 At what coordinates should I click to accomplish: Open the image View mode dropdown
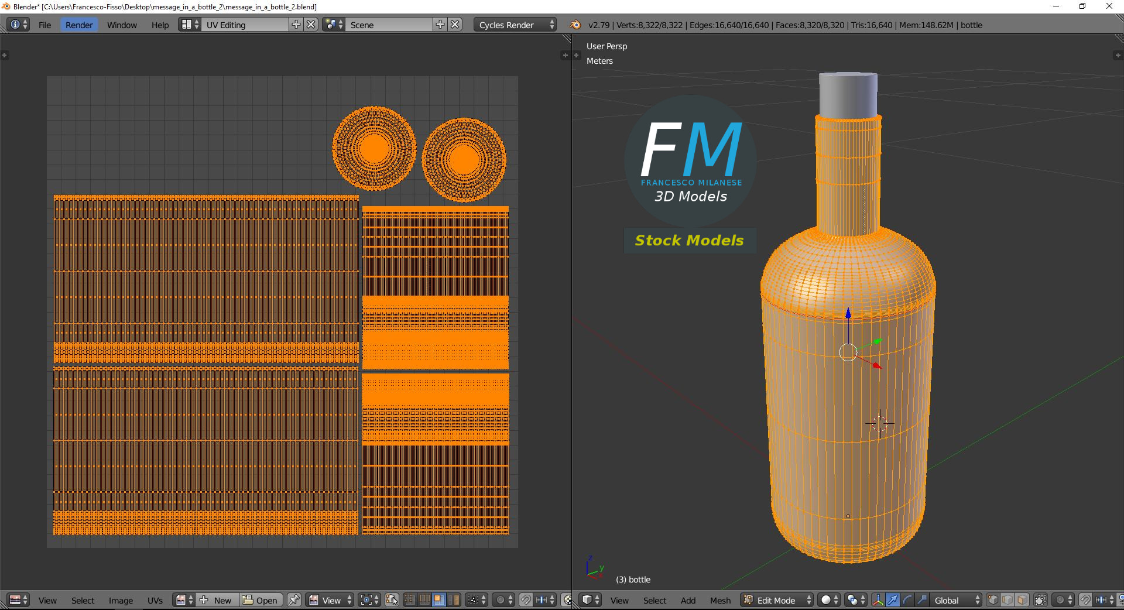point(330,600)
